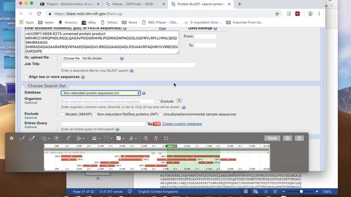Open the Text Style menu
This screenshot has height=197, width=351.
pyautogui.click(x=133, y=138)
